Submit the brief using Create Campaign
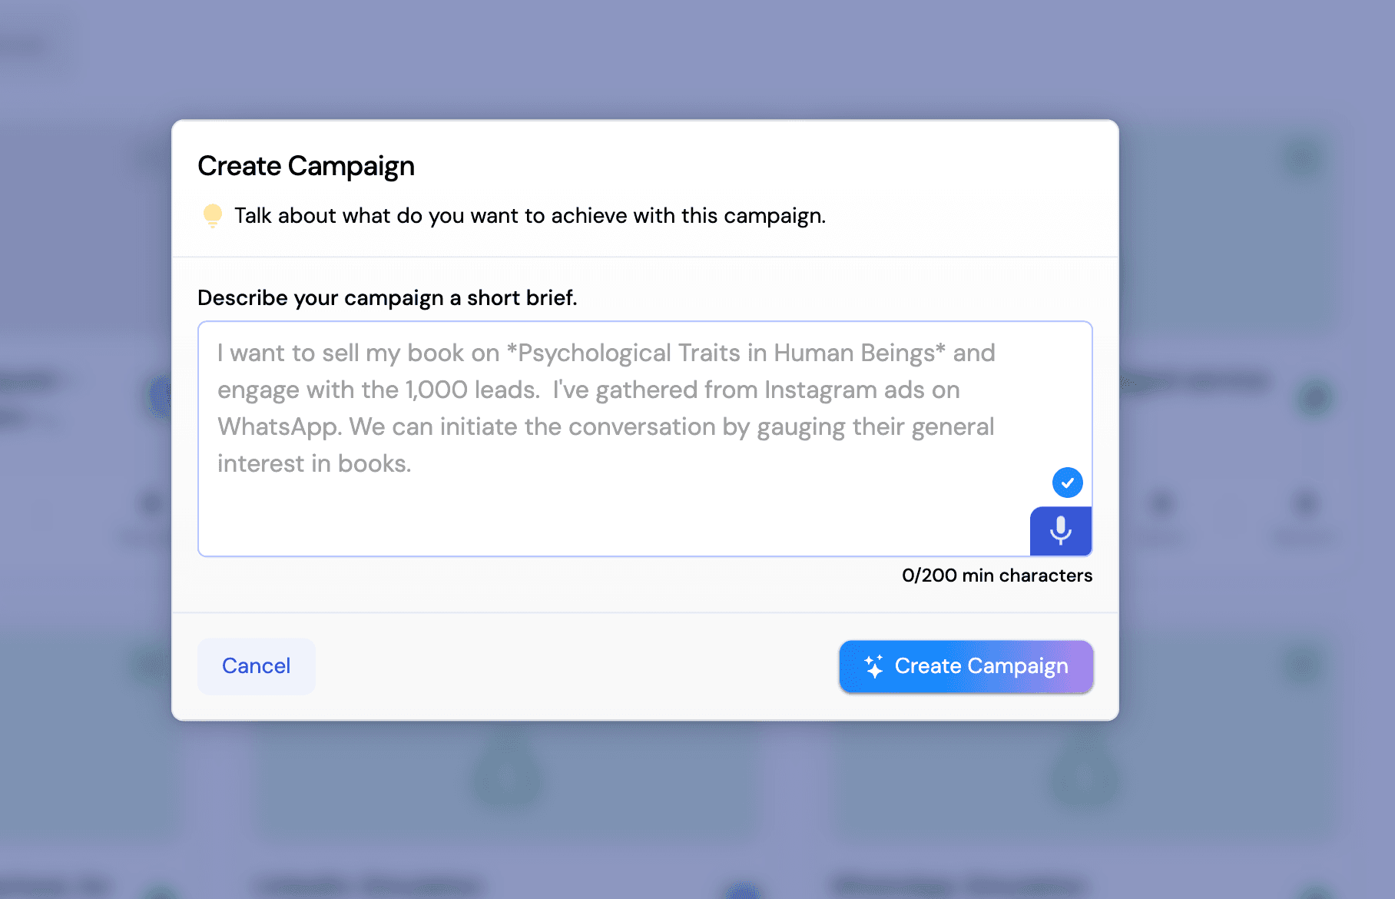 pos(966,665)
